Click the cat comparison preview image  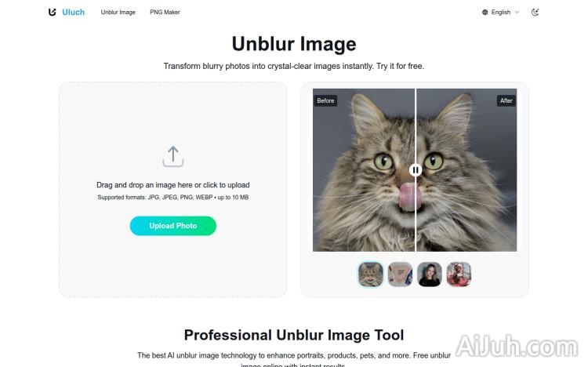415,170
